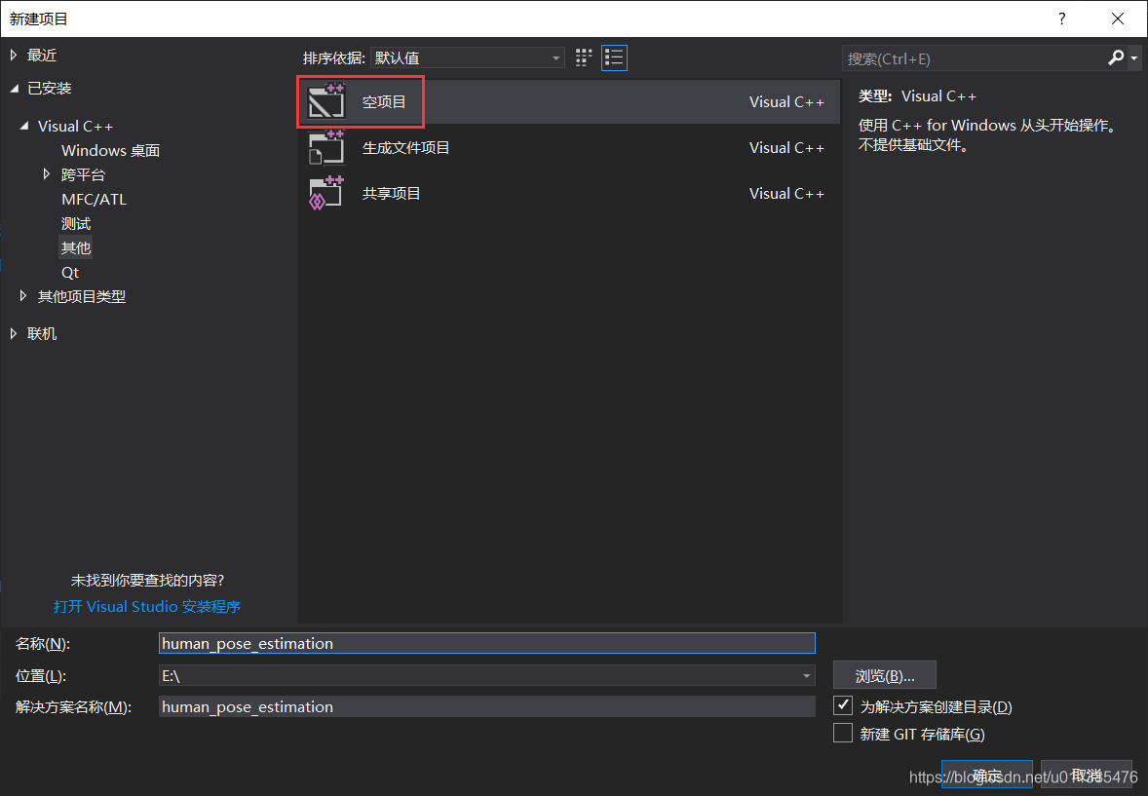This screenshot has height=796, width=1148.
Task: Open the search options dropdown arrow
Action: 1134,57
